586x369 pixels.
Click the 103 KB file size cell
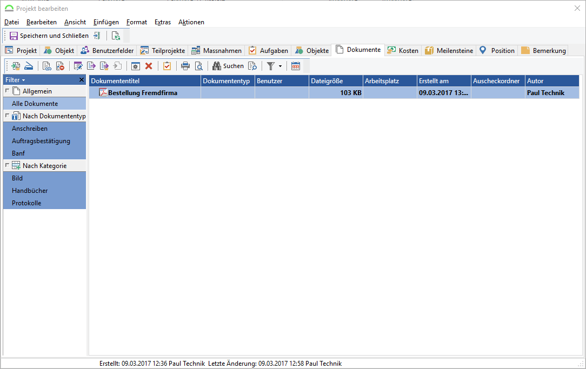point(336,92)
